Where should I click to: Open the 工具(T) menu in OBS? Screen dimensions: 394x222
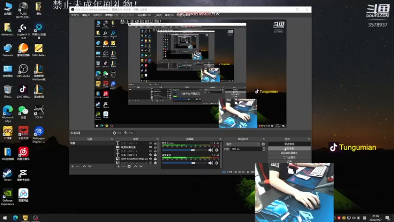(x=158, y=15)
